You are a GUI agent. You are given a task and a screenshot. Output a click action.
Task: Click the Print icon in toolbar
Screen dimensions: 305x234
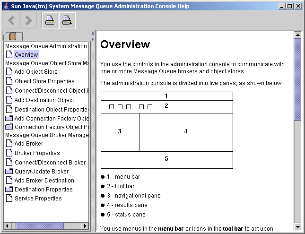[x=50, y=20]
